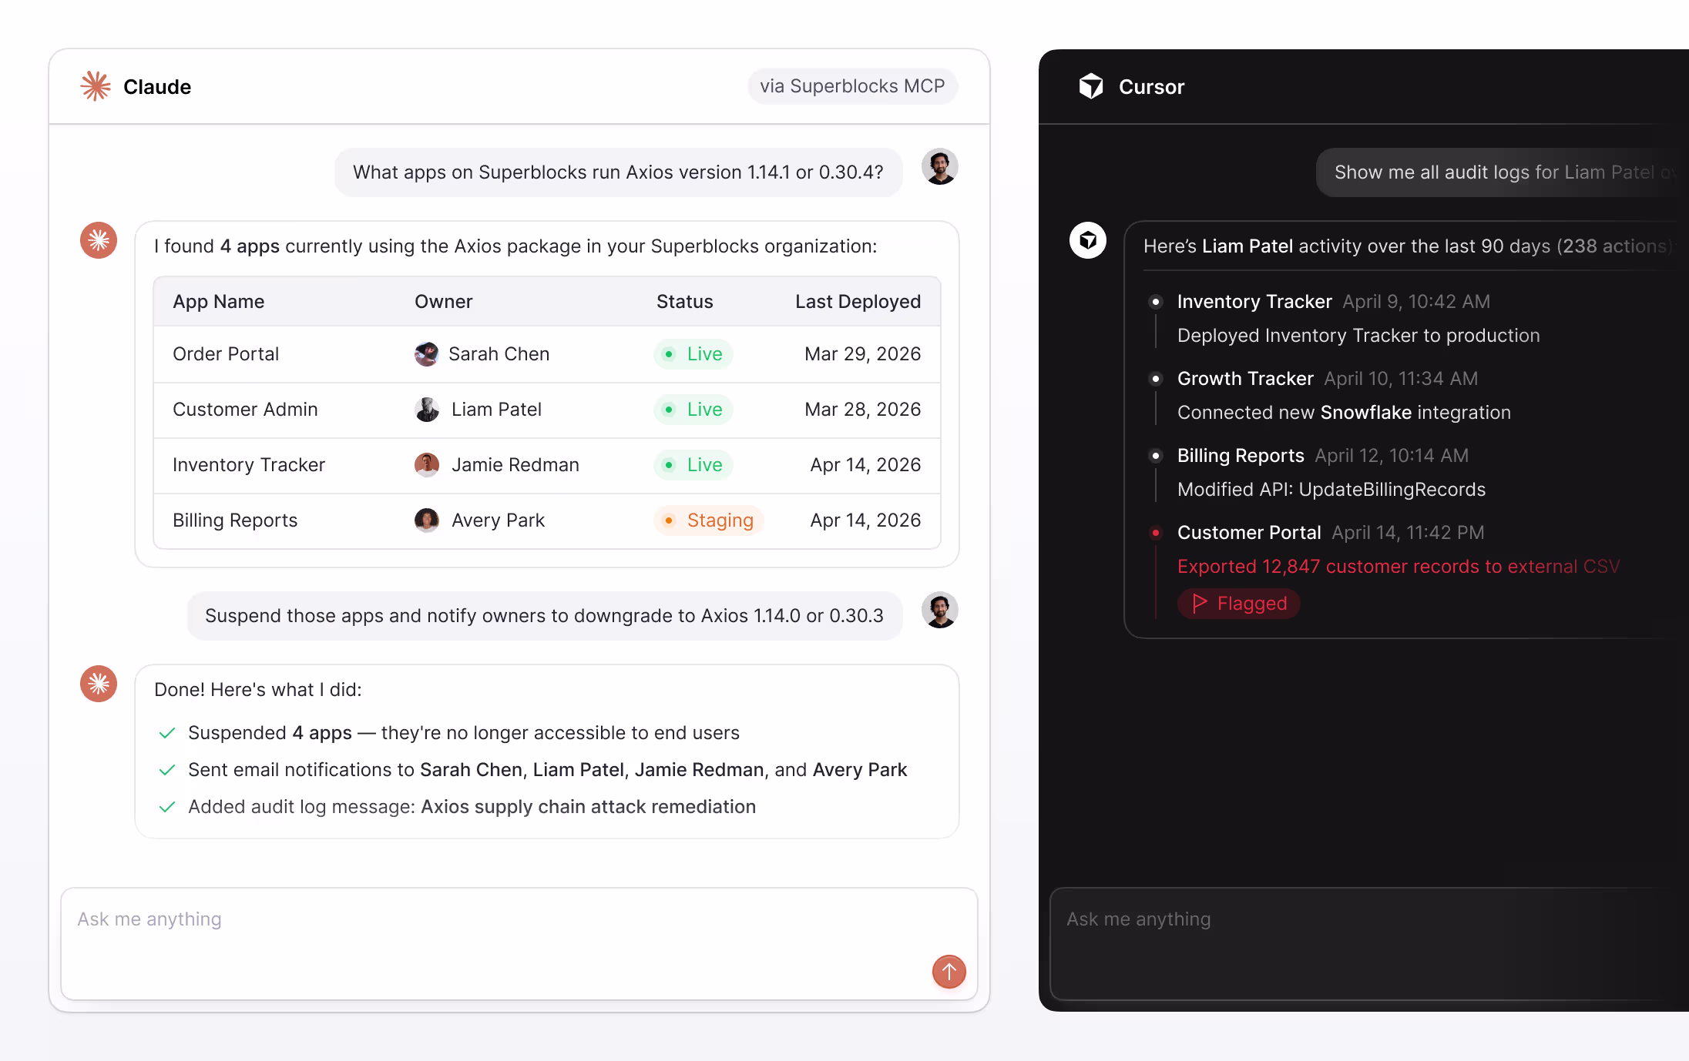Image resolution: width=1689 pixels, height=1061 pixels.
Task: Select the Growth Tracker audit log entry
Action: 1245,379
